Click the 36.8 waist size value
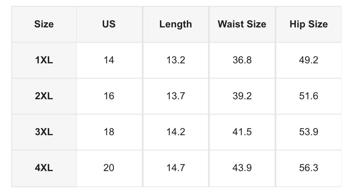Image resolution: width=353 pixels, height=190 pixels. click(x=242, y=60)
